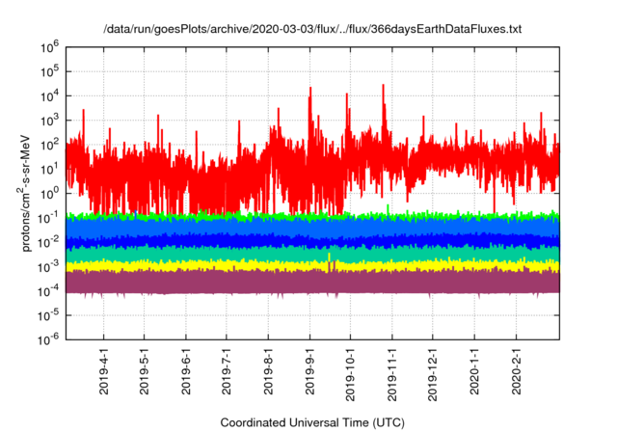Viewport: 617px width, 432px height.
Task: Select the 10^-3 y-axis tick label
Action: (48, 267)
